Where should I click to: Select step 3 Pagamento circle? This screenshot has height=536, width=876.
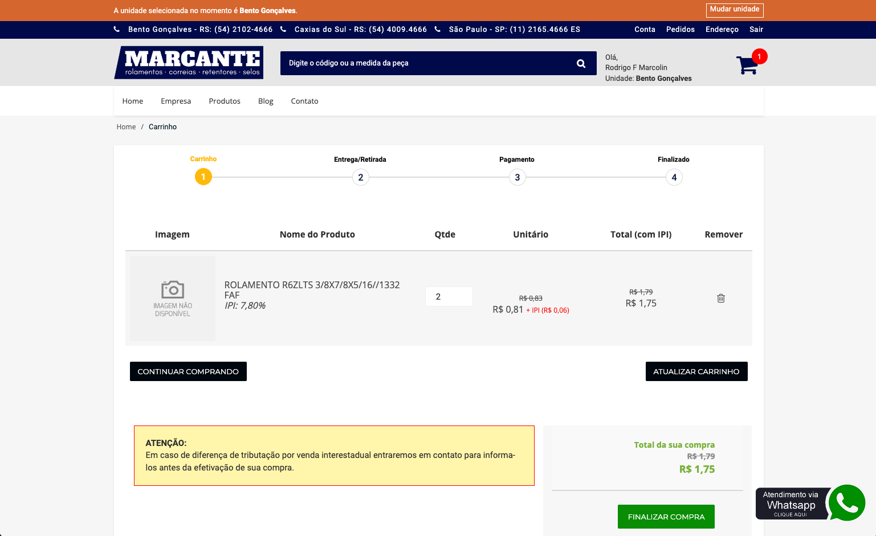pos(517,177)
